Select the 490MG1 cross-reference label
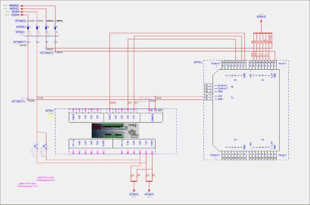 coord(14,6)
